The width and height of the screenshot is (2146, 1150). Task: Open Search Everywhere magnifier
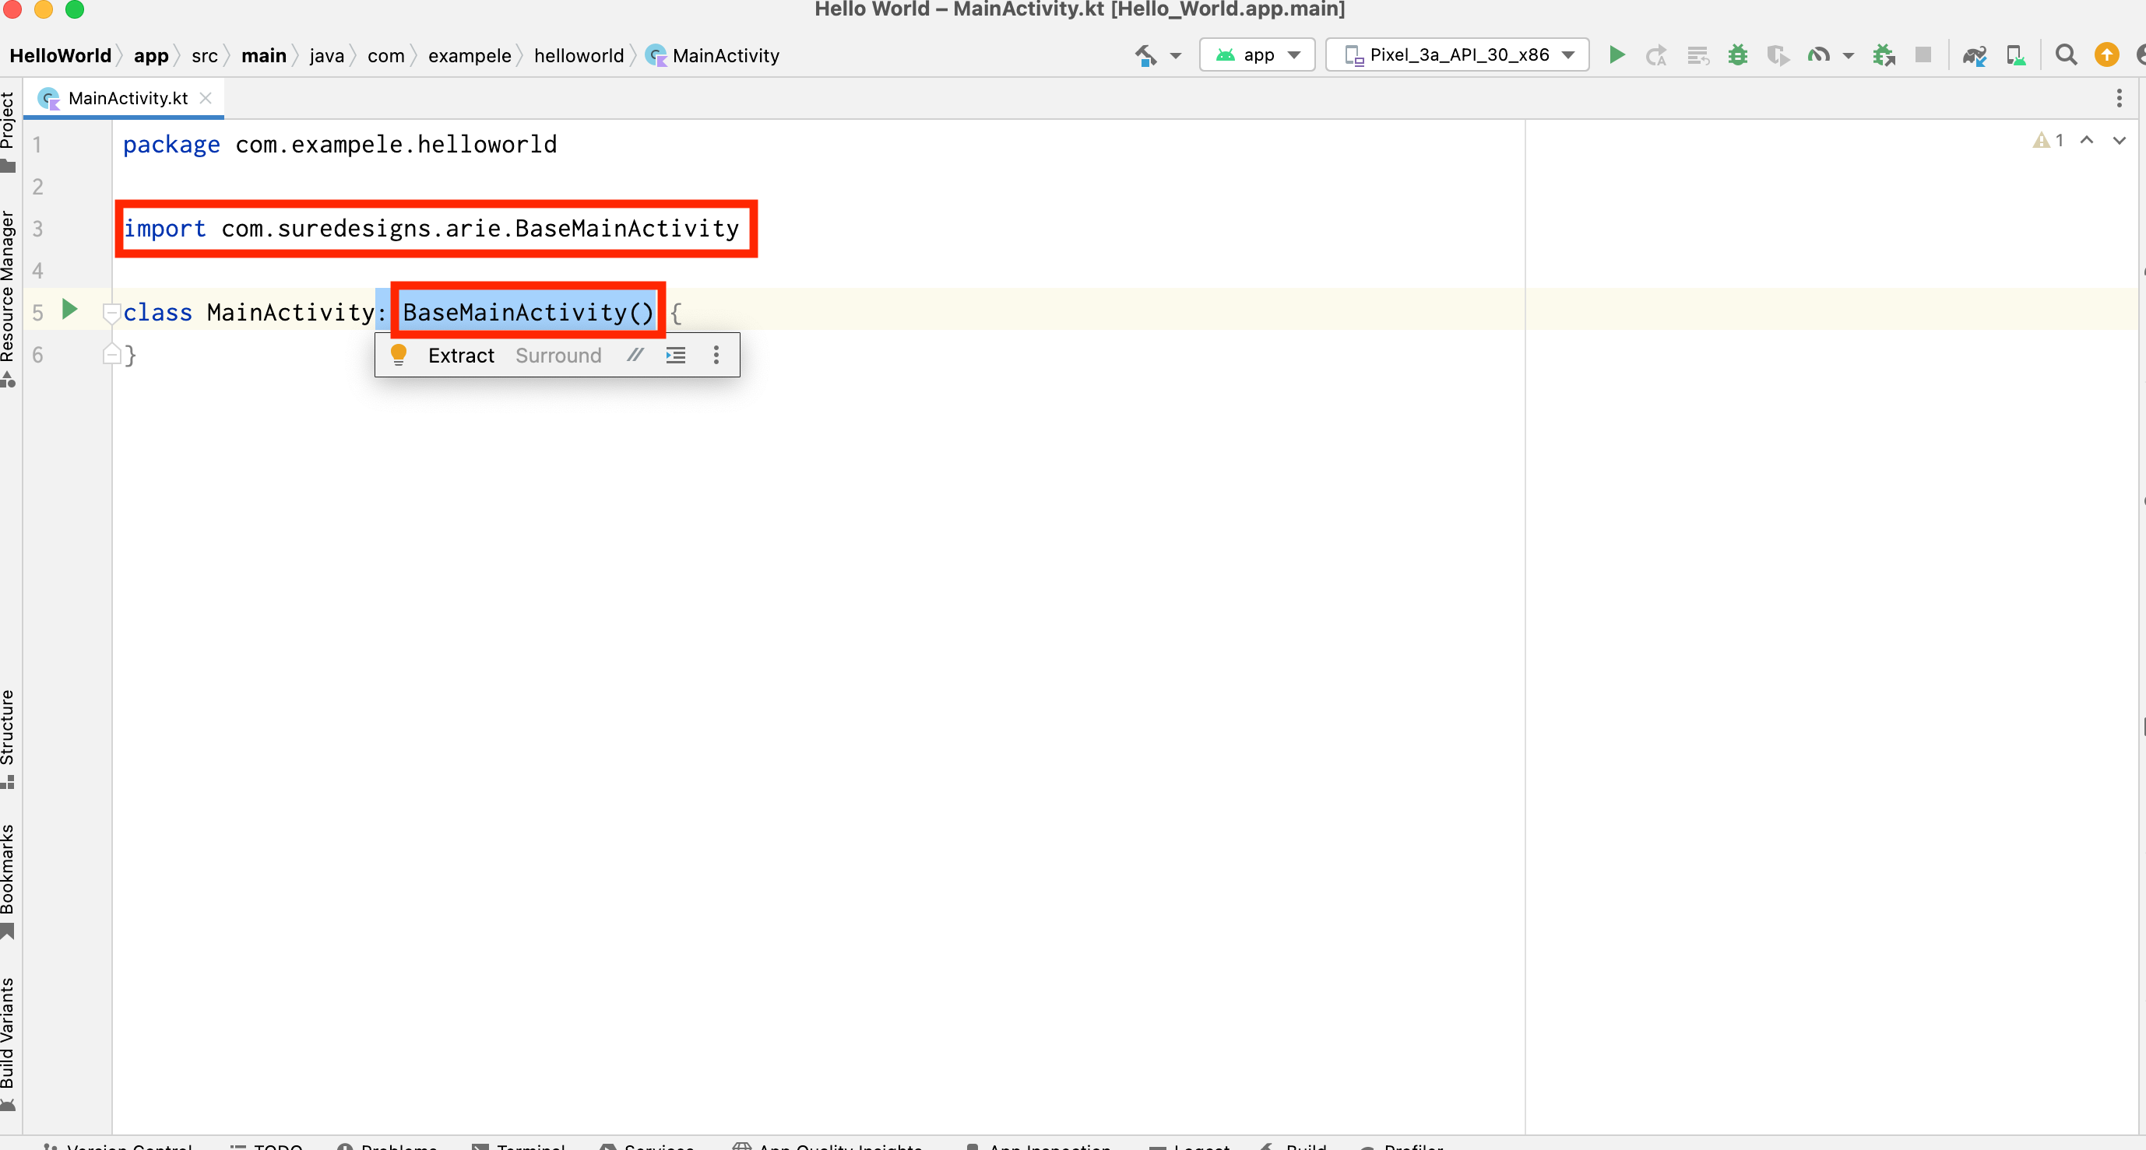tap(2065, 55)
